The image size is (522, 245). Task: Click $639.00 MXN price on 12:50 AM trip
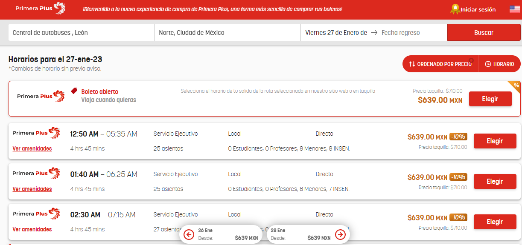[427, 137]
